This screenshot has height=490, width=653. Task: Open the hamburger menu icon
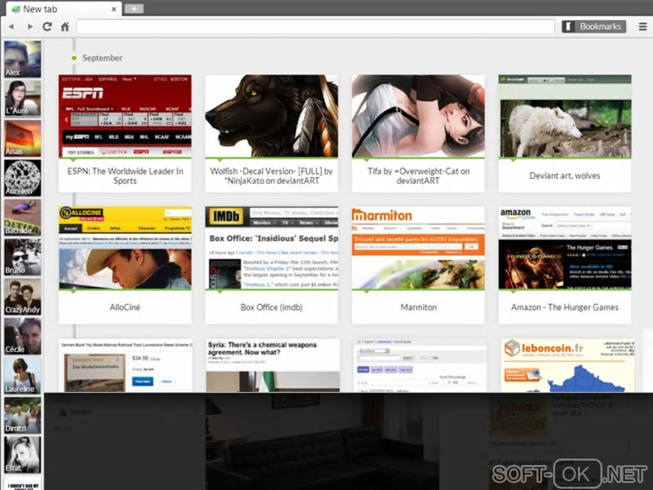643,27
